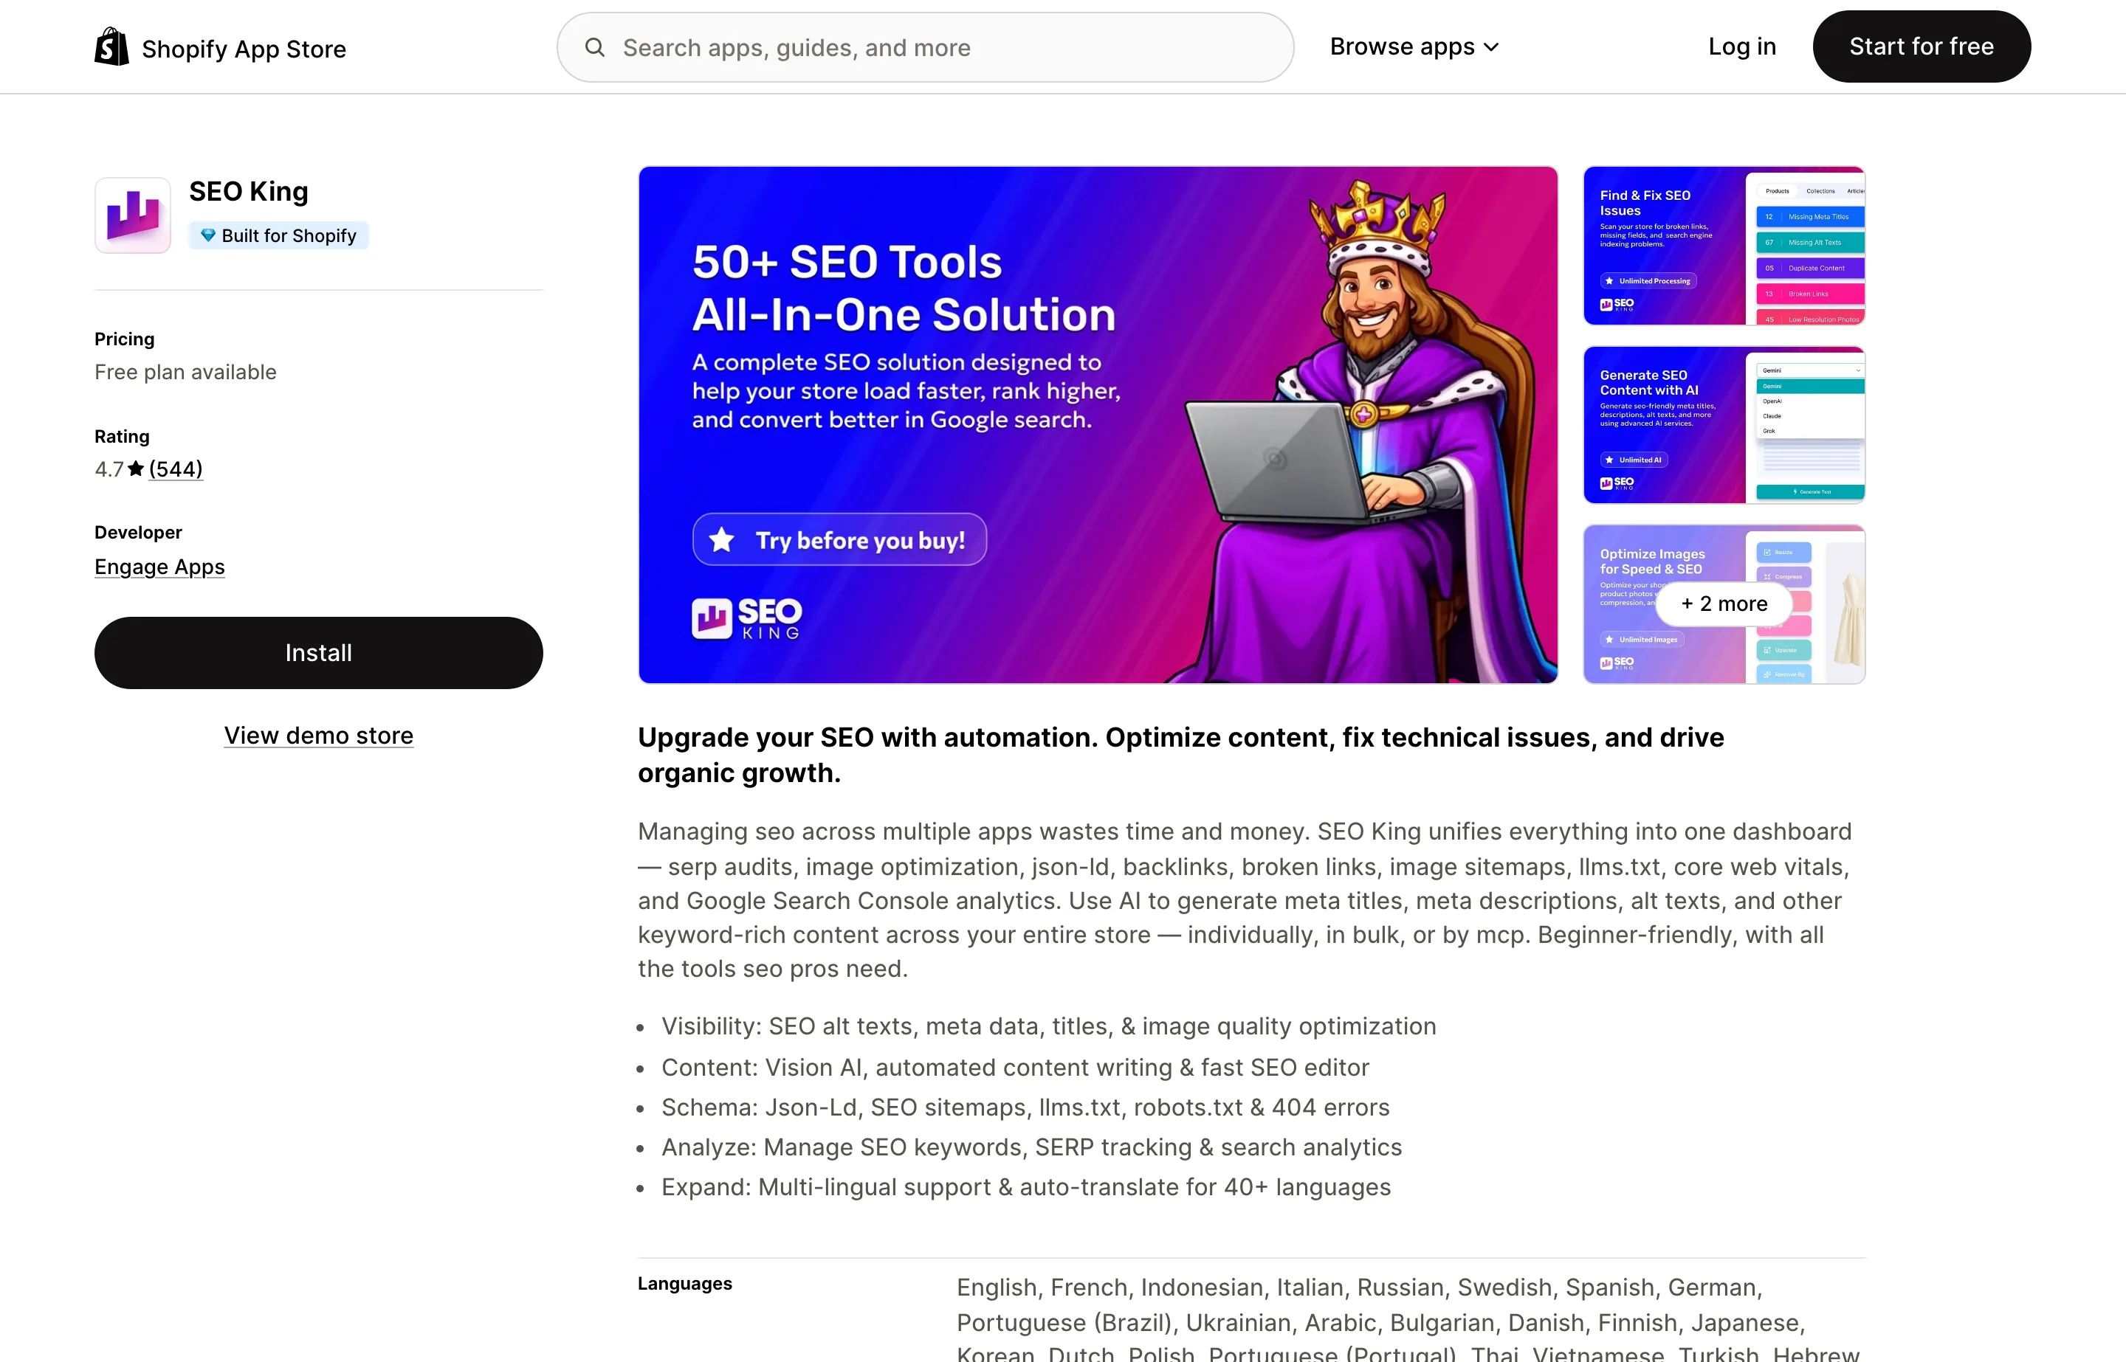Focus the search apps input field
The height and width of the screenshot is (1362, 2126).
(926, 48)
